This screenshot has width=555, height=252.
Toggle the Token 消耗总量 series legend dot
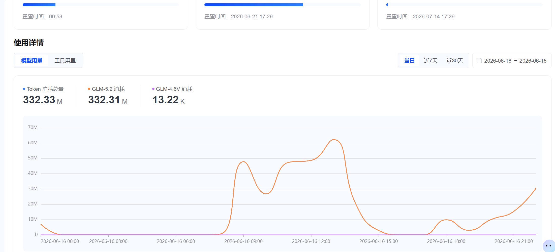point(24,89)
